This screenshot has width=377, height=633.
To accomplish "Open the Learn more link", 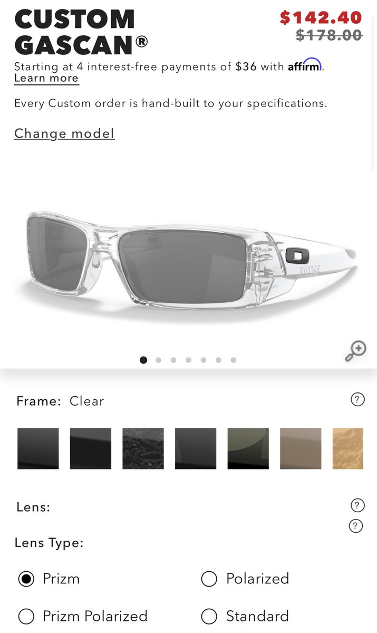I will 46,79.
